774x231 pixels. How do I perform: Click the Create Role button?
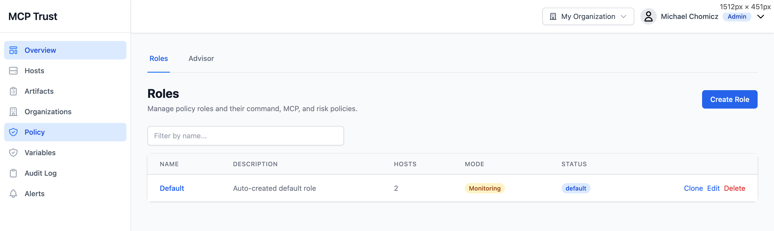tap(729, 99)
